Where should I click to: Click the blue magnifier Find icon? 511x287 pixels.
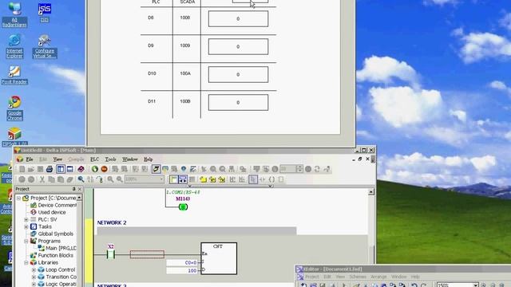[x=81, y=179]
